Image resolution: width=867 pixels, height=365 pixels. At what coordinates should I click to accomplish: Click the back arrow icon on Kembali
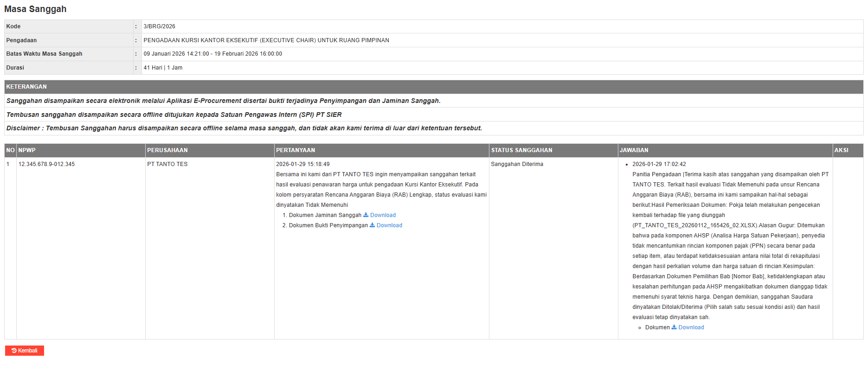14,351
